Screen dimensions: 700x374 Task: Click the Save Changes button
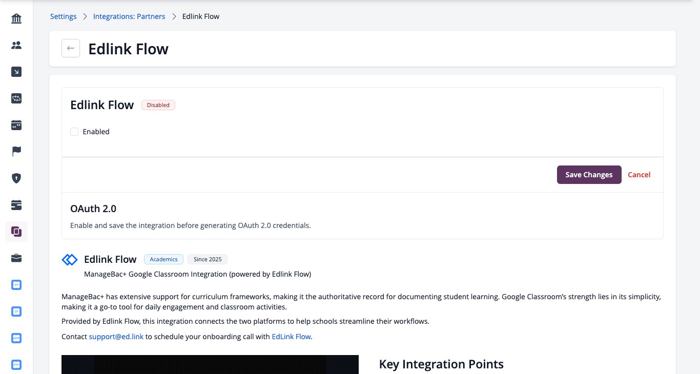pyautogui.click(x=589, y=175)
